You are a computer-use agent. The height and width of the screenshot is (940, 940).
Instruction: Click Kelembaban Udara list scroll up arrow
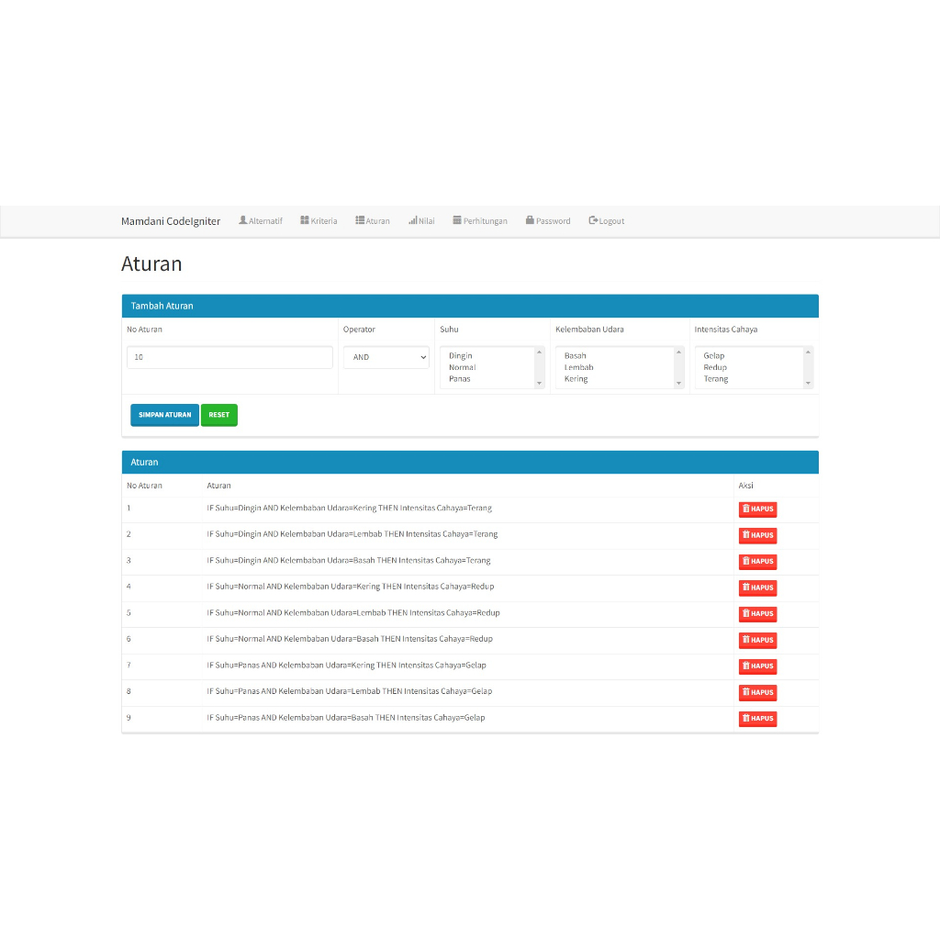click(x=678, y=352)
